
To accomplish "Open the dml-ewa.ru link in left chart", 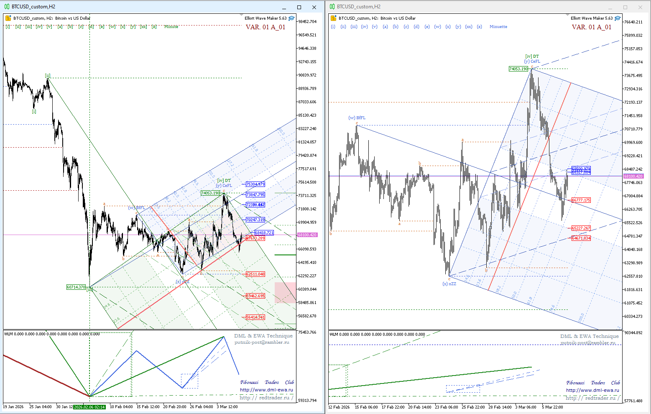I will click(266, 390).
